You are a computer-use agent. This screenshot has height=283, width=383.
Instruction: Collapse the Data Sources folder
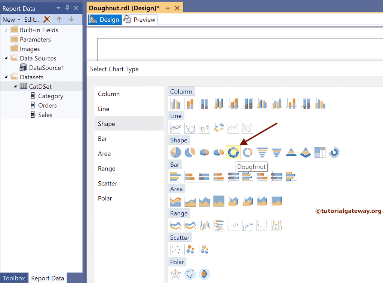(6, 58)
